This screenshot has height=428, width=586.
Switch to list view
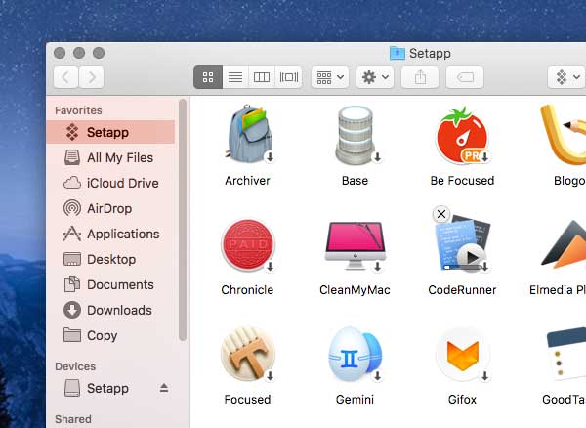[235, 77]
